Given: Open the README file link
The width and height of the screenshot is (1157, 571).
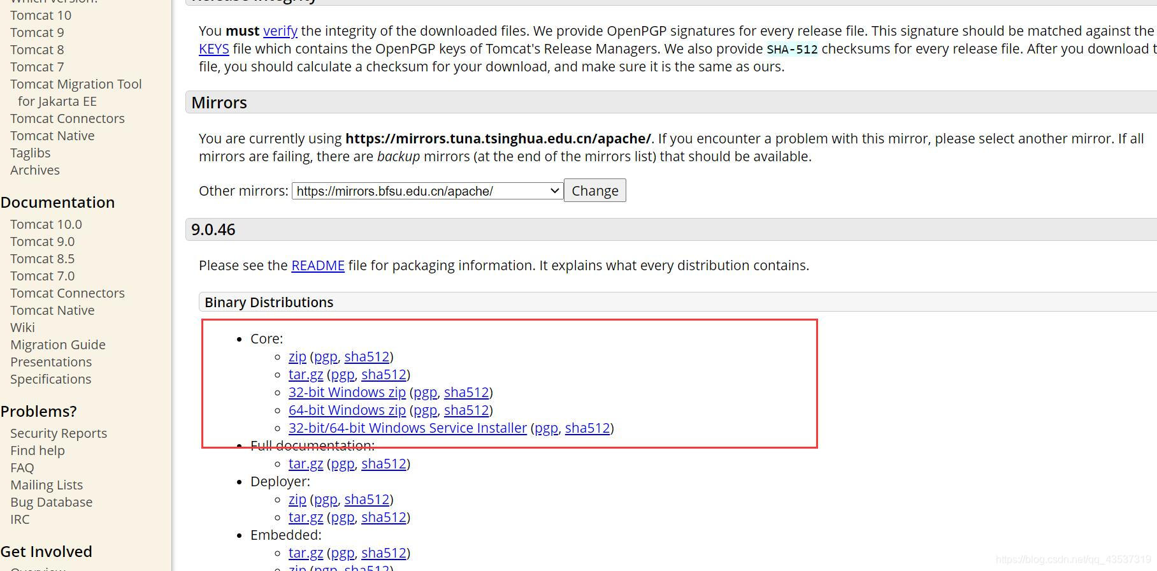Looking at the screenshot, I should 318,265.
